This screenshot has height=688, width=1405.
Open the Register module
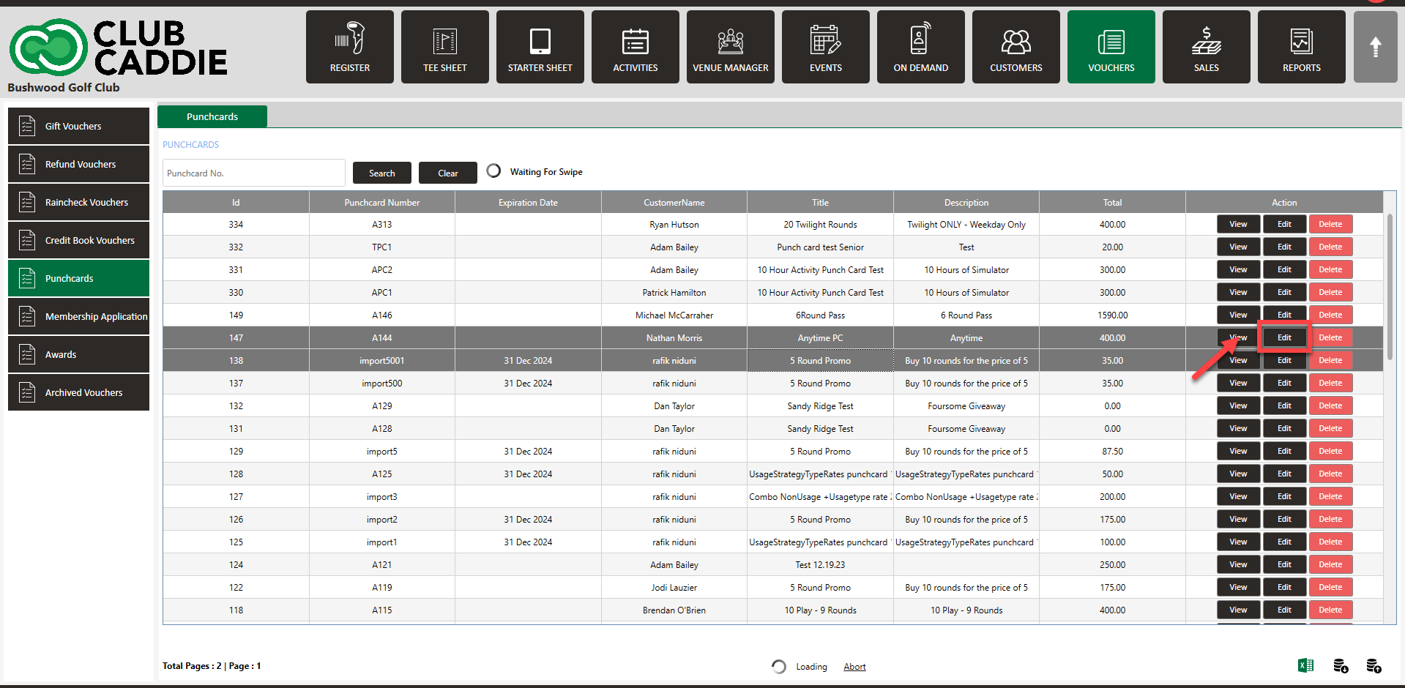(350, 47)
